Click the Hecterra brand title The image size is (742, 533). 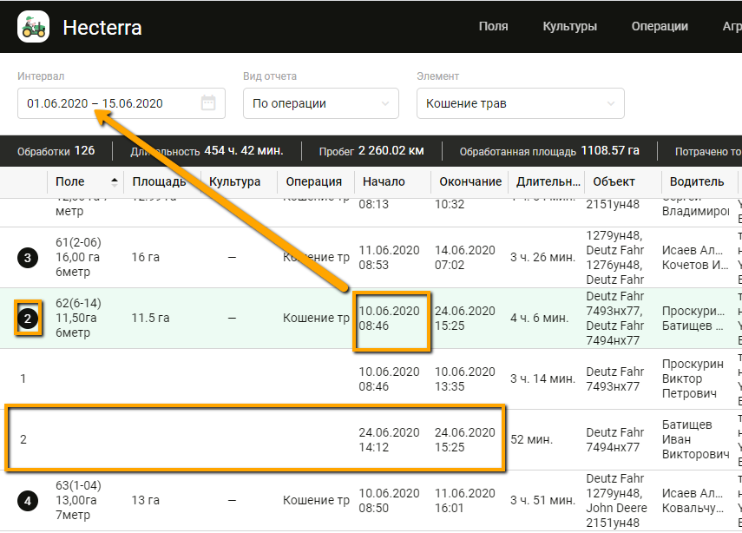pos(102,28)
